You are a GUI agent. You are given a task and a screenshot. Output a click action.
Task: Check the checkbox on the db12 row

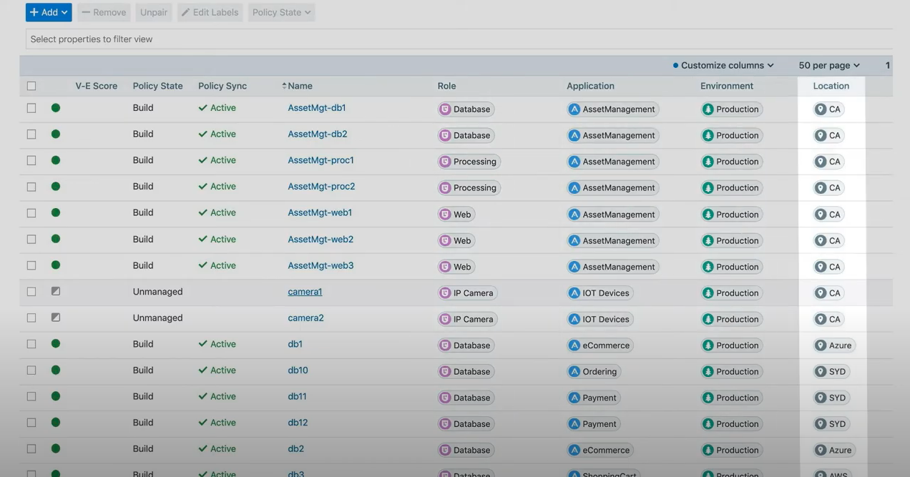coord(31,423)
